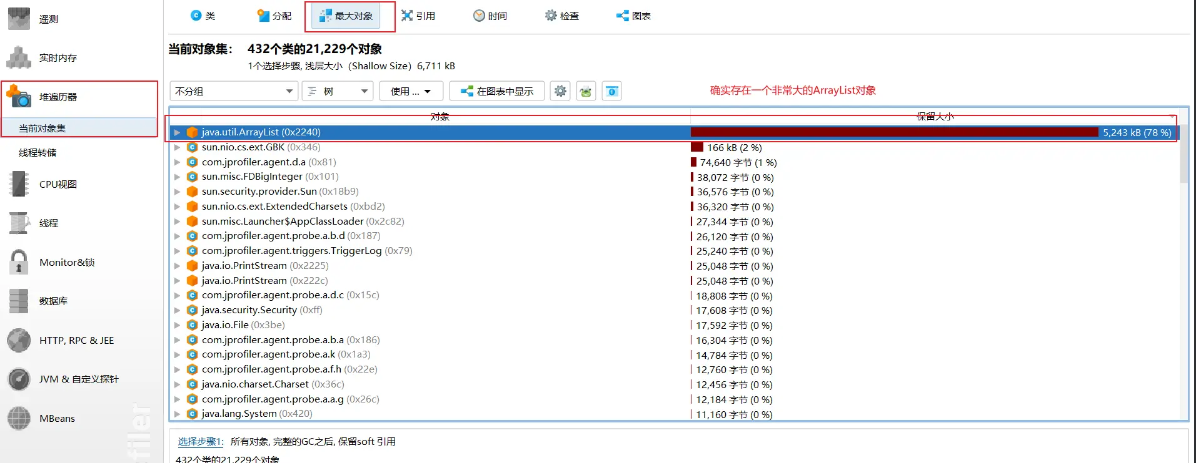
Task: Expand the java.util.ArrayList (0x2240) row
Action: pyautogui.click(x=178, y=132)
